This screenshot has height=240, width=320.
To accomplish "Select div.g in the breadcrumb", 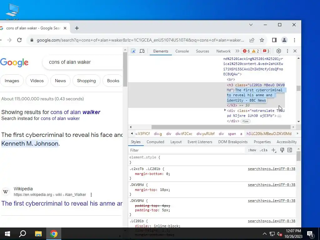I will pyautogui.click(x=158, y=134).
